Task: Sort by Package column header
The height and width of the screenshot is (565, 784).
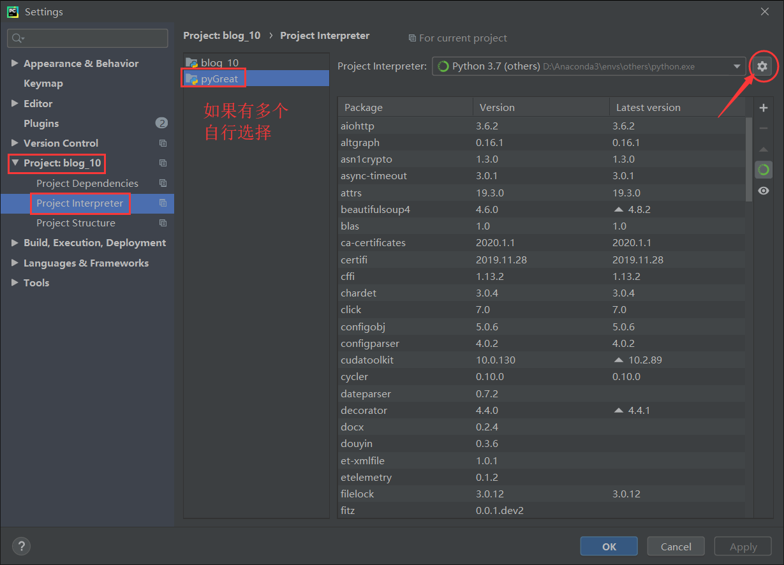Action: point(405,107)
